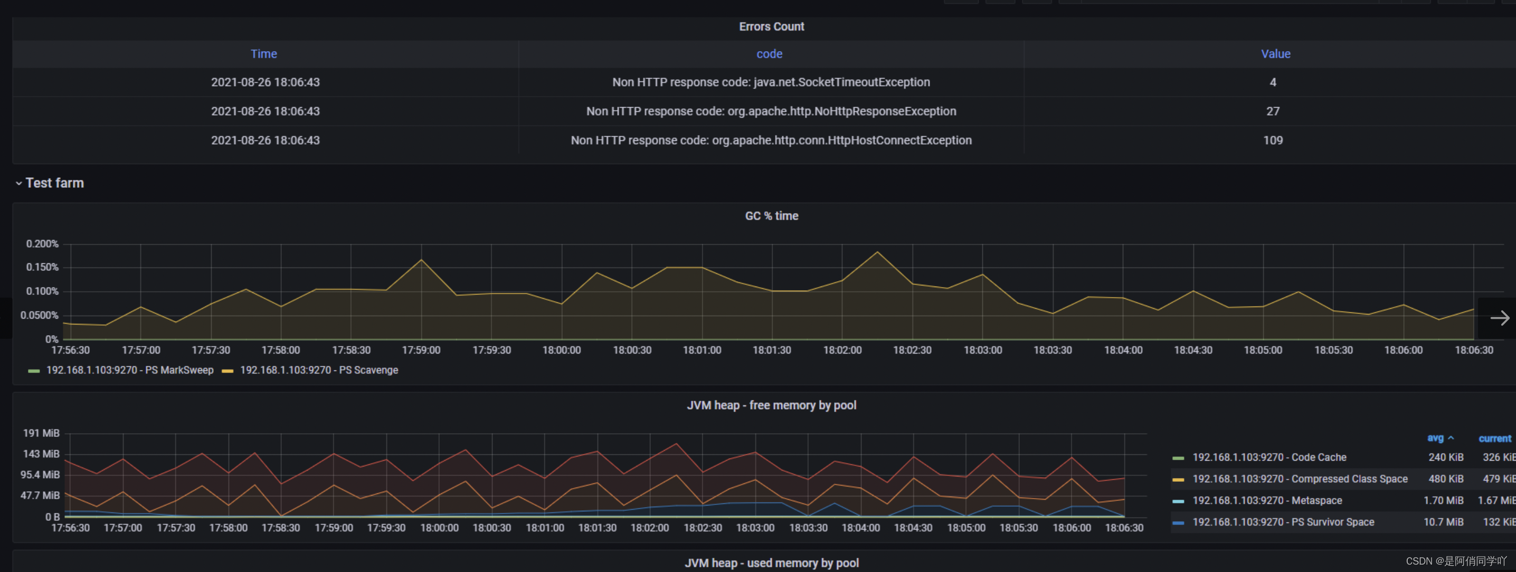This screenshot has width=1516, height=572.
Task: Open the Errors Count panel title menu
Action: 772,26
